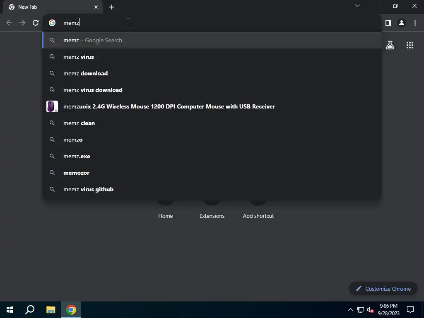Choose the 'memz virus' suggestion
The image size is (424, 318).
pos(212,57)
